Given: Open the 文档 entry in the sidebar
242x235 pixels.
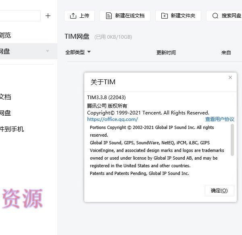Looking at the screenshot, I should (5, 97).
